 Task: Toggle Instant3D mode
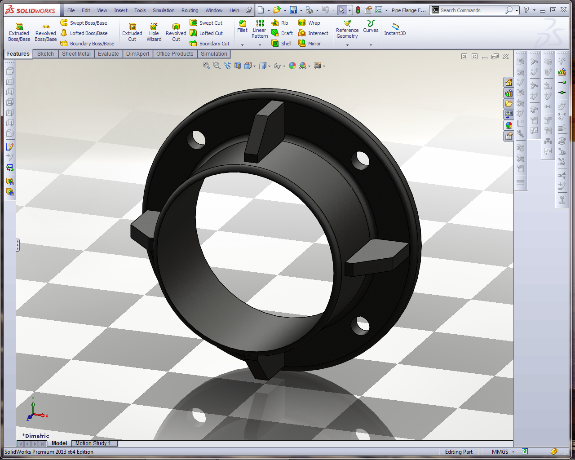pos(395,30)
